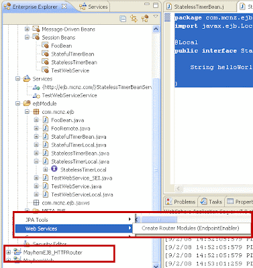
Task: Expand the MayhemEJB_HTTPRouter project
Action: coord(8,253)
